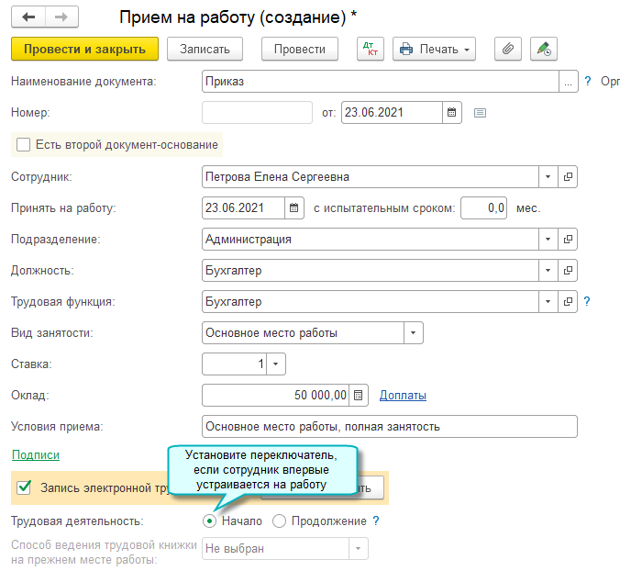620x571 pixels.
Task: Click the Провести и закрыть button
Action: click(84, 49)
